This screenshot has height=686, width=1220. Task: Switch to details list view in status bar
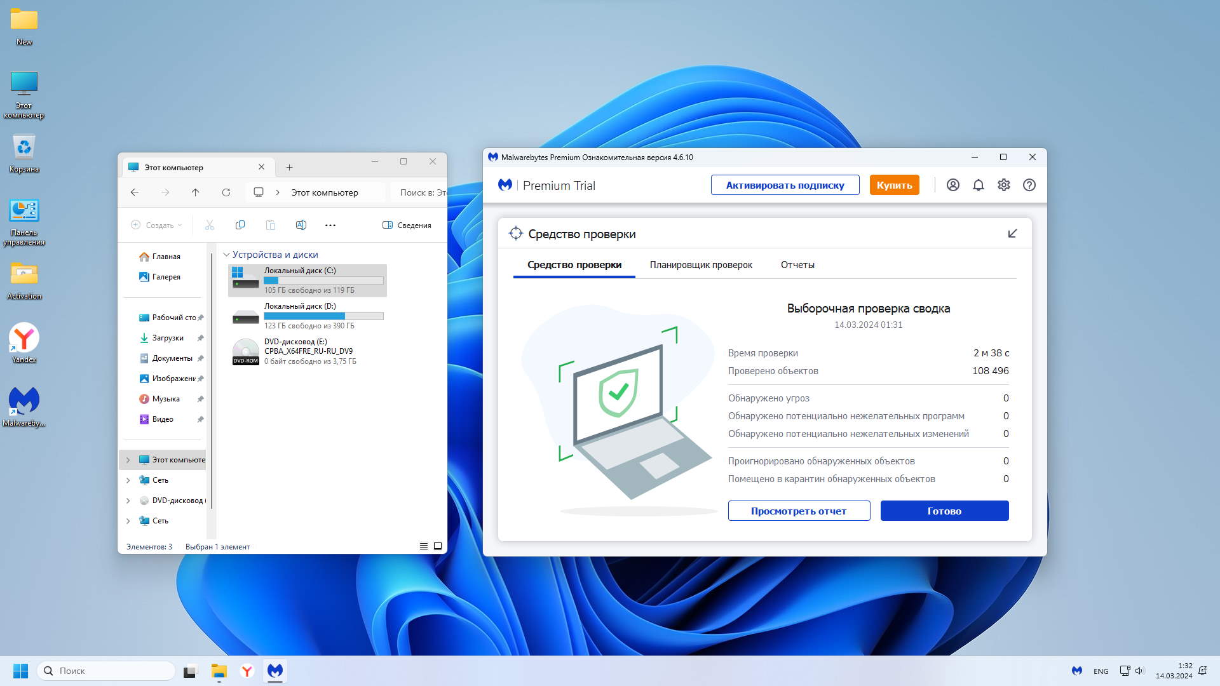tap(424, 546)
